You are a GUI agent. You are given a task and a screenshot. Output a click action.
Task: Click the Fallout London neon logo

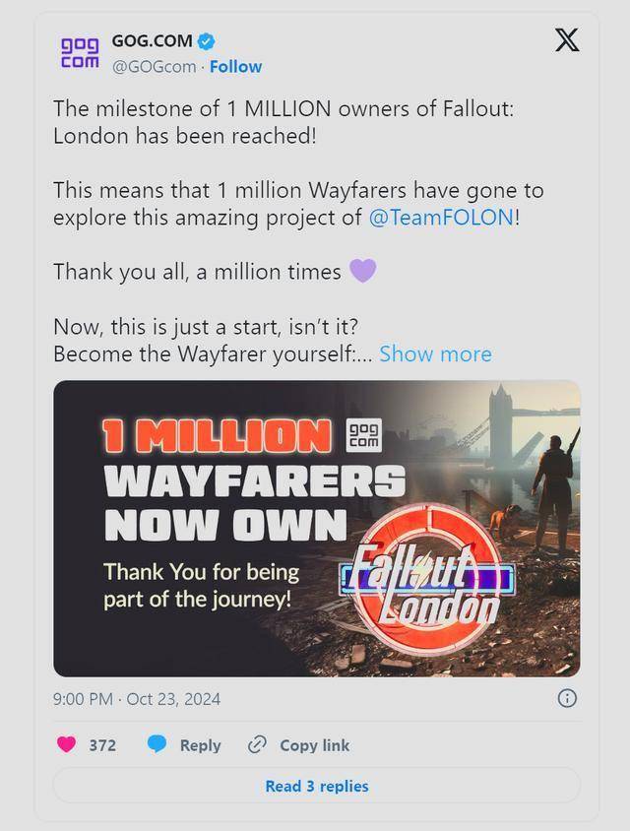(427, 579)
